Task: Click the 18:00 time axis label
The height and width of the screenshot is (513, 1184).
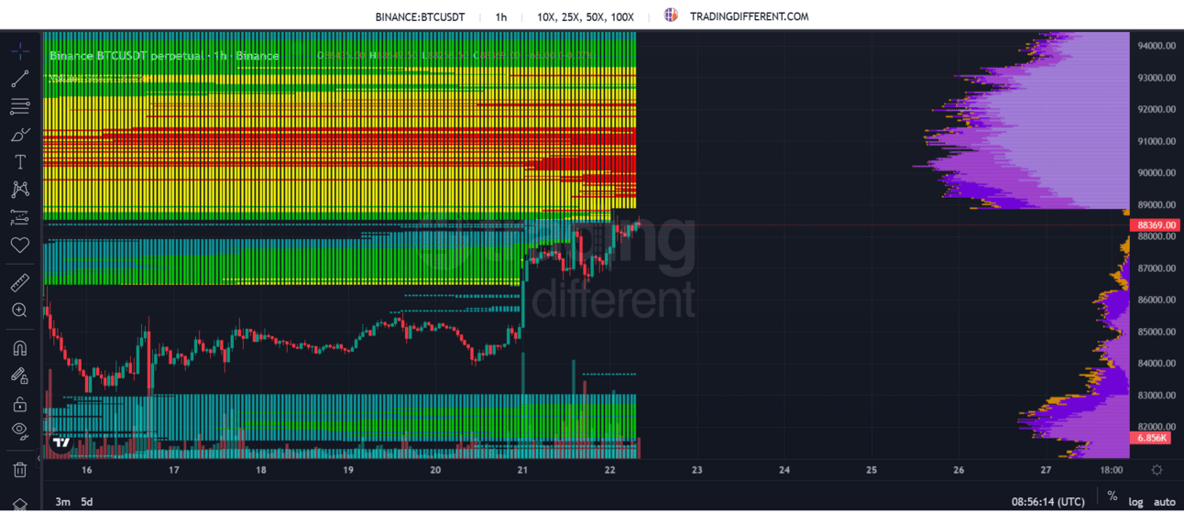Action: (1112, 471)
